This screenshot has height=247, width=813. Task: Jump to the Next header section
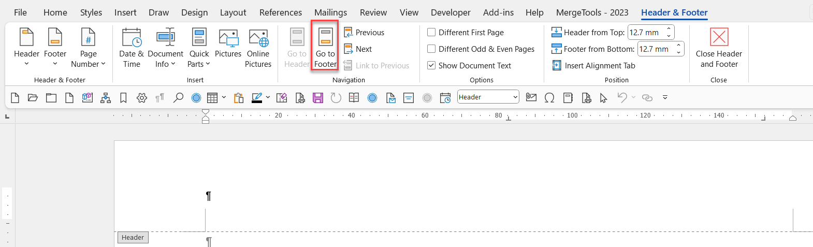pos(358,49)
